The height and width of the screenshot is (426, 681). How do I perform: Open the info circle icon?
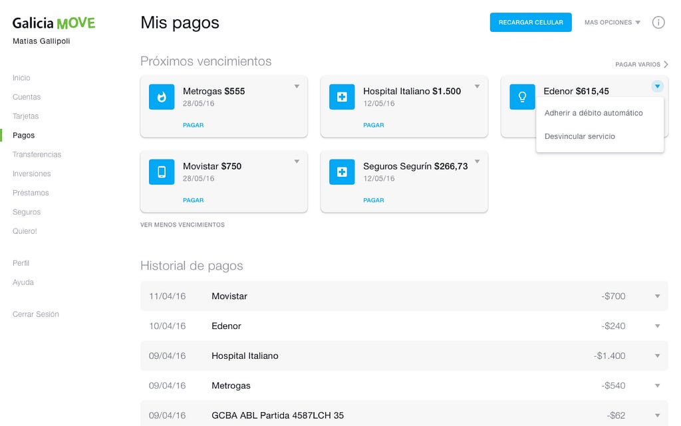tap(658, 22)
